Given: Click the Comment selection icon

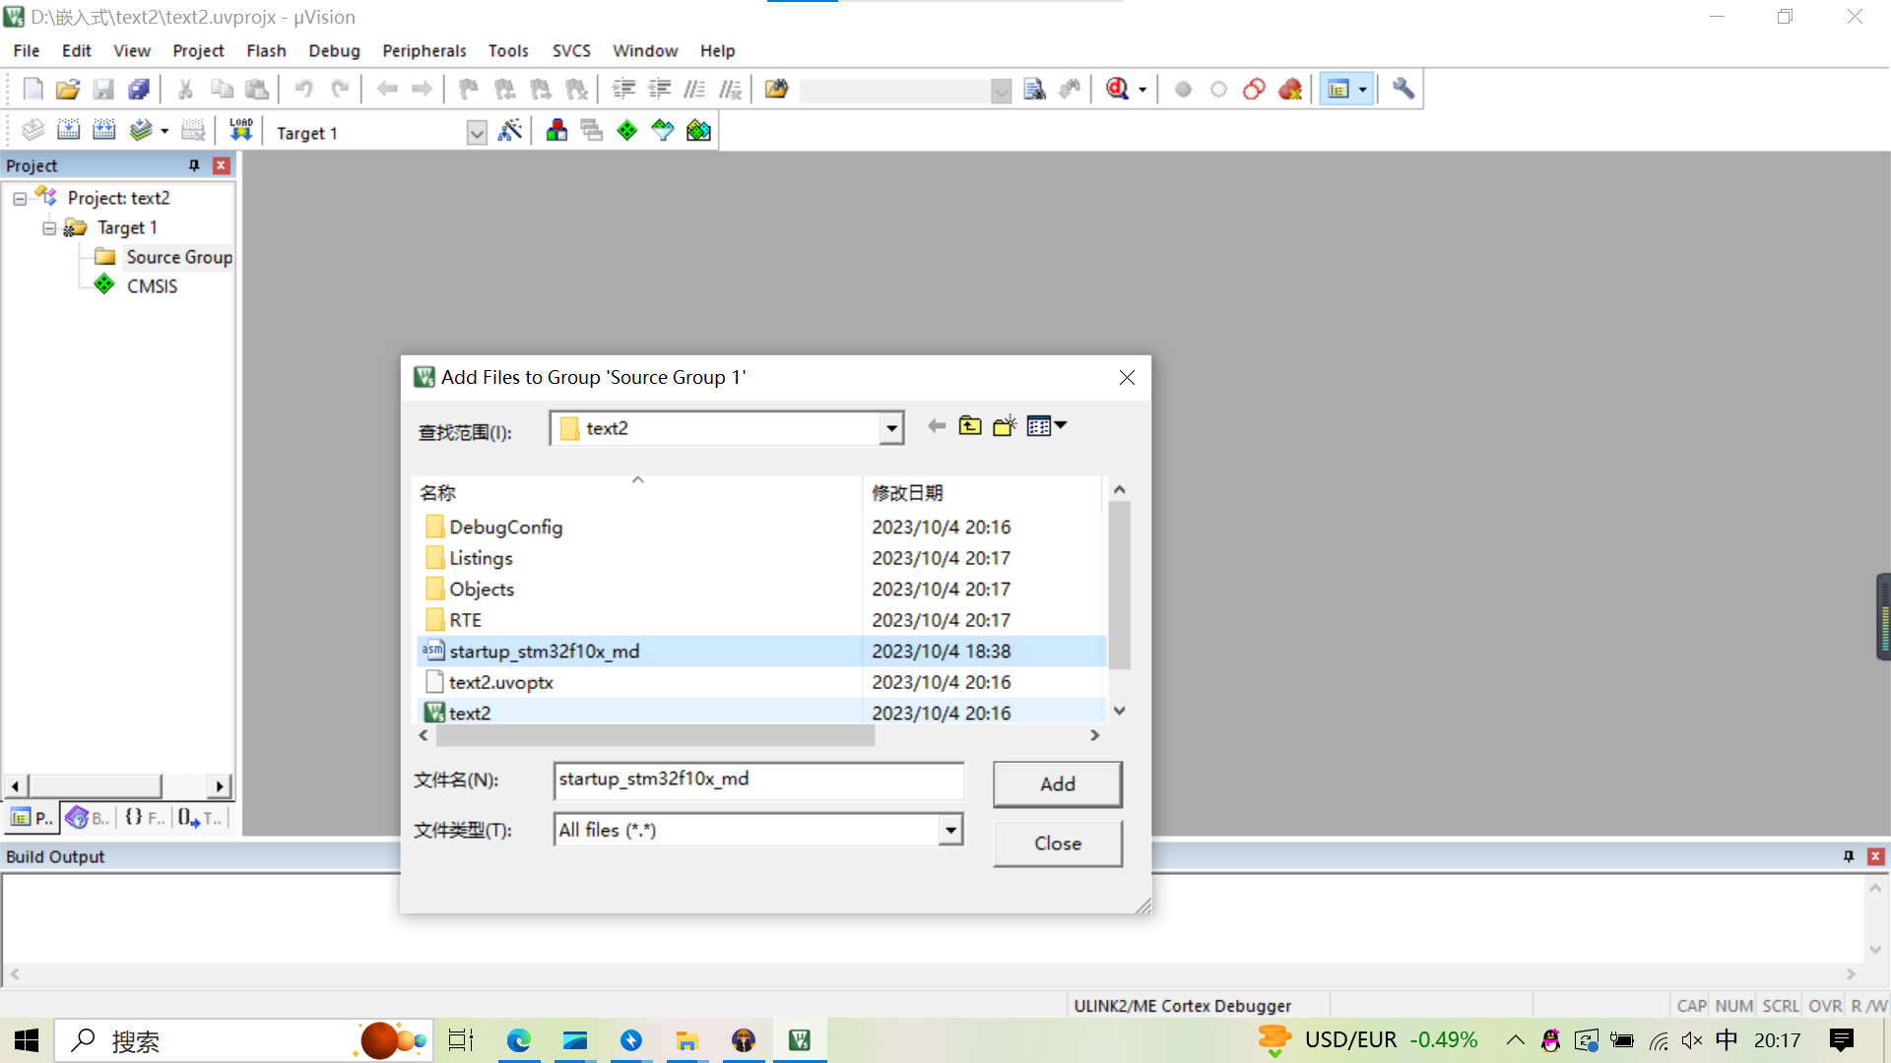Looking at the screenshot, I should click(x=694, y=90).
